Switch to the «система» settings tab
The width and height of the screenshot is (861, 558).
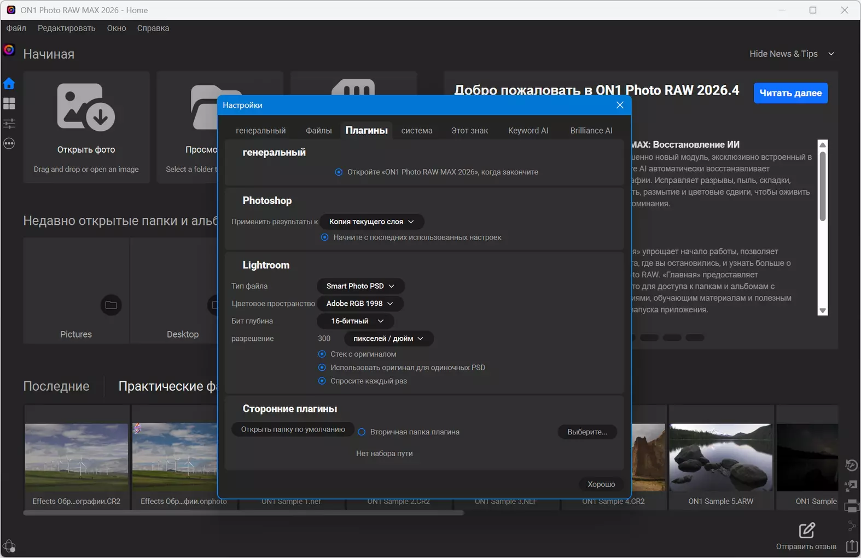click(x=417, y=131)
